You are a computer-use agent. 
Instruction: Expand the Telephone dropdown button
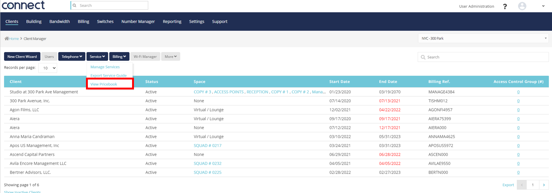click(72, 56)
